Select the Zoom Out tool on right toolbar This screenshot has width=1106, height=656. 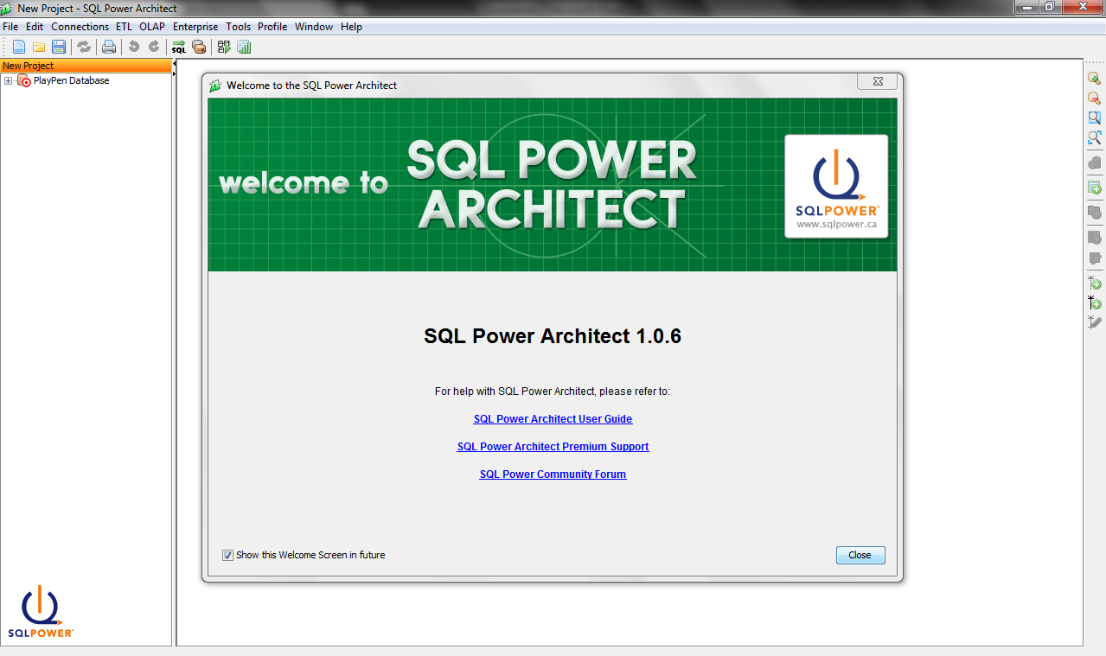point(1094,98)
